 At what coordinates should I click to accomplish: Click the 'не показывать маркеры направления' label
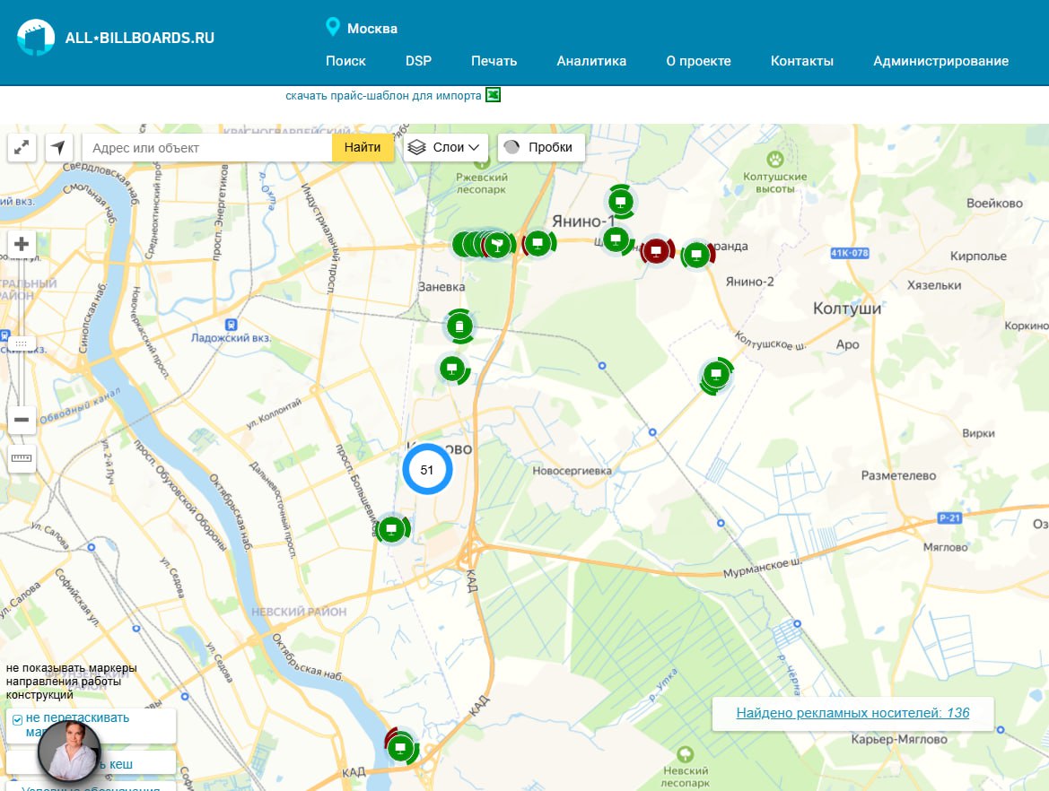coord(72,682)
